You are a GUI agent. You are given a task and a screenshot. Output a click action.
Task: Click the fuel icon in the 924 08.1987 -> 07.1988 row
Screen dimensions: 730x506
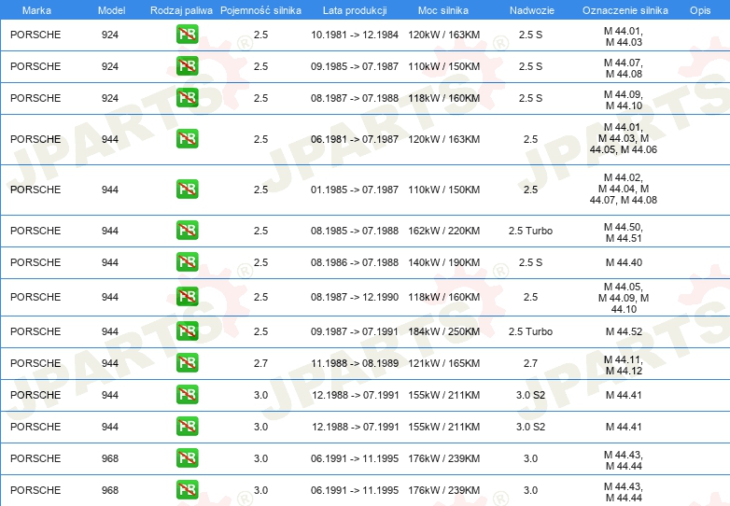(187, 98)
